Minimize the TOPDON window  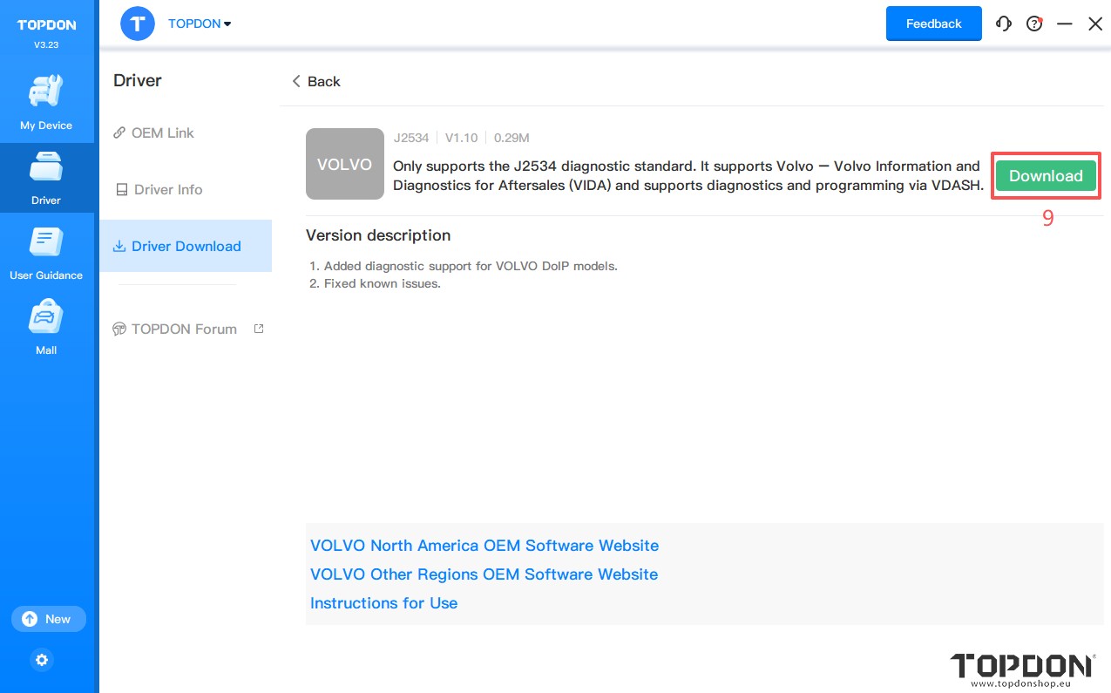(x=1064, y=24)
